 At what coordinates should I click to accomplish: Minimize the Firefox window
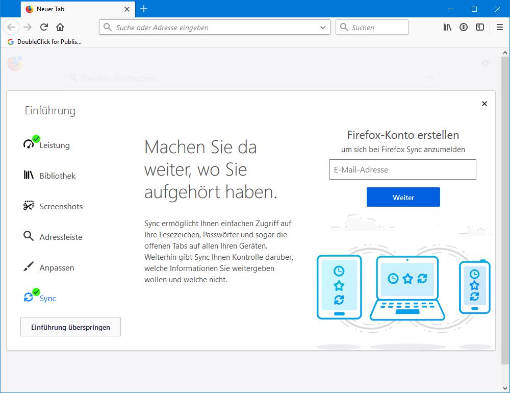click(451, 9)
